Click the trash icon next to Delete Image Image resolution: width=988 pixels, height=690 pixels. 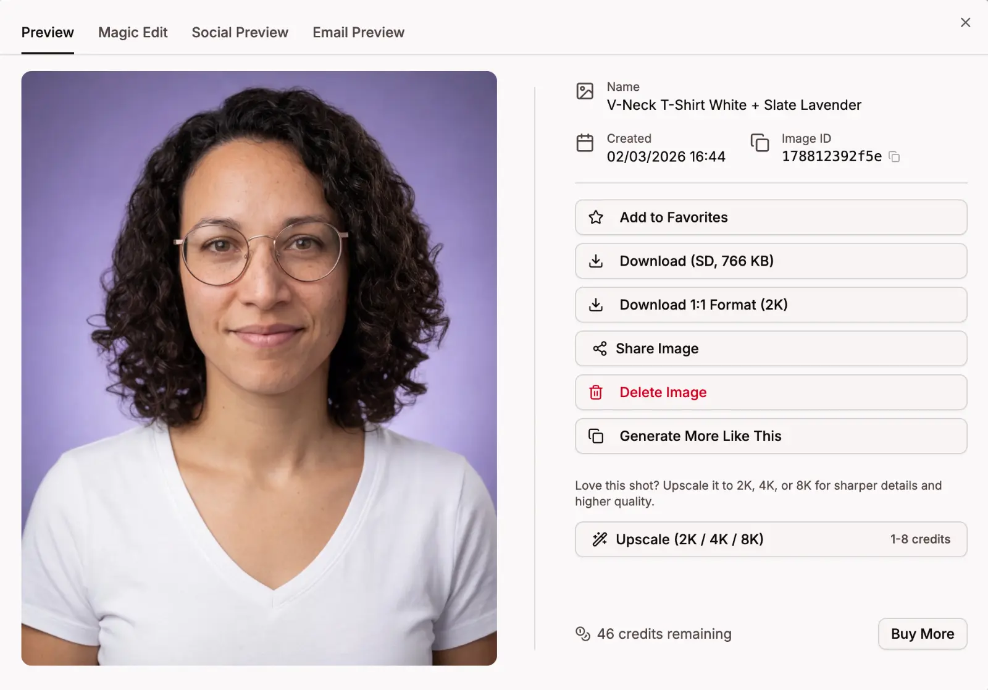[x=596, y=392]
